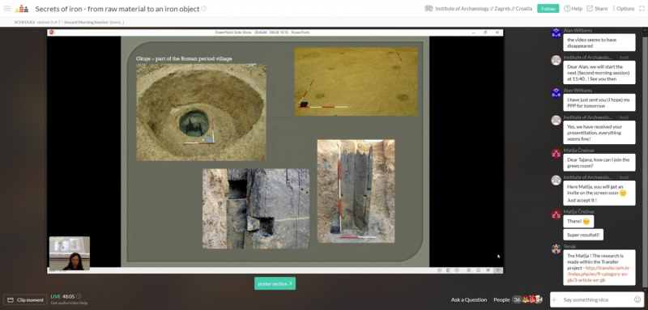The width and height of the screenshot is (648, 310).
Task: Click the 'Okuje – part of the Roman period village' slide title
Action: pyautogui.click(x=184, y=58)
